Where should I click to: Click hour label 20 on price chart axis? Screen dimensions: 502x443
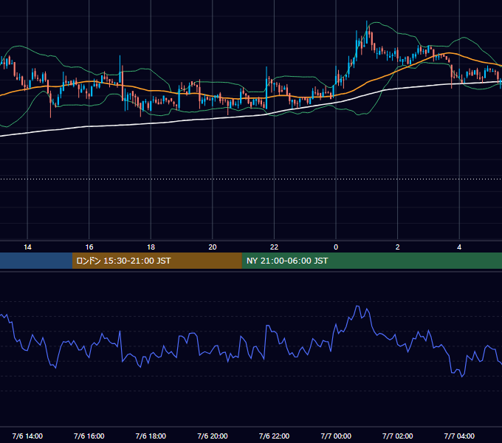[x=213, y=247]
